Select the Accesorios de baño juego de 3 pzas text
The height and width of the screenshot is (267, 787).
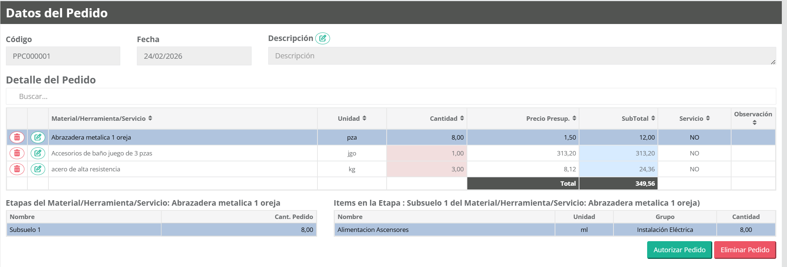(102, 153)
